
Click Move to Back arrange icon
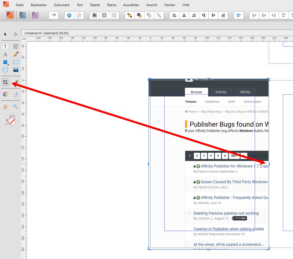click(x=129, y=15)
